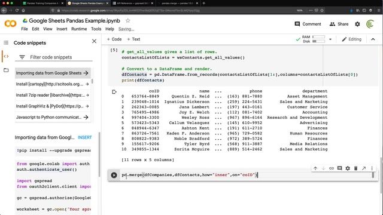Bookmark this page star in address bar

point(322,11)
